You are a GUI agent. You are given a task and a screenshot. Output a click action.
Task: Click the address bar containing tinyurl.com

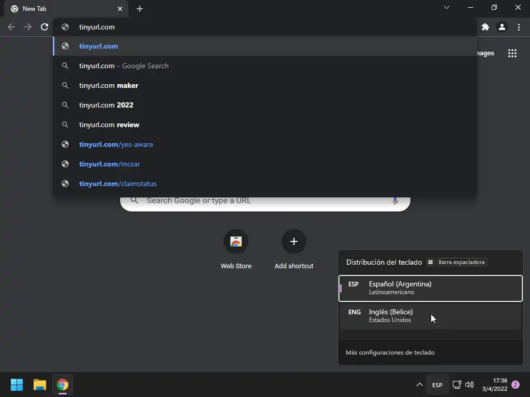[265, 27]
